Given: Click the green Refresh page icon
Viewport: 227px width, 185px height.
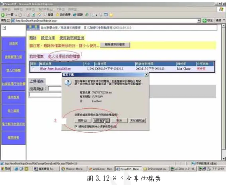Looking at the screenshot, I should 34,15.
